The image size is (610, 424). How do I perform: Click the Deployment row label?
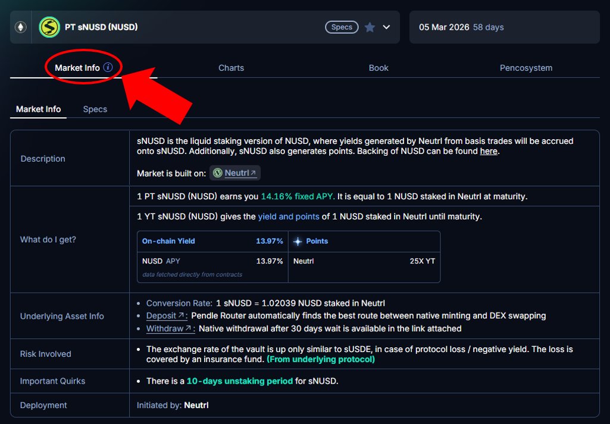point(43,405)
